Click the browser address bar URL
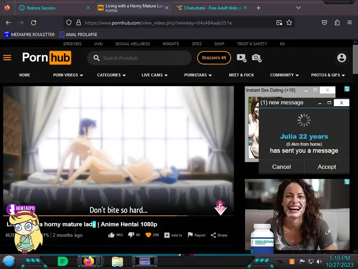 (158, 23)
